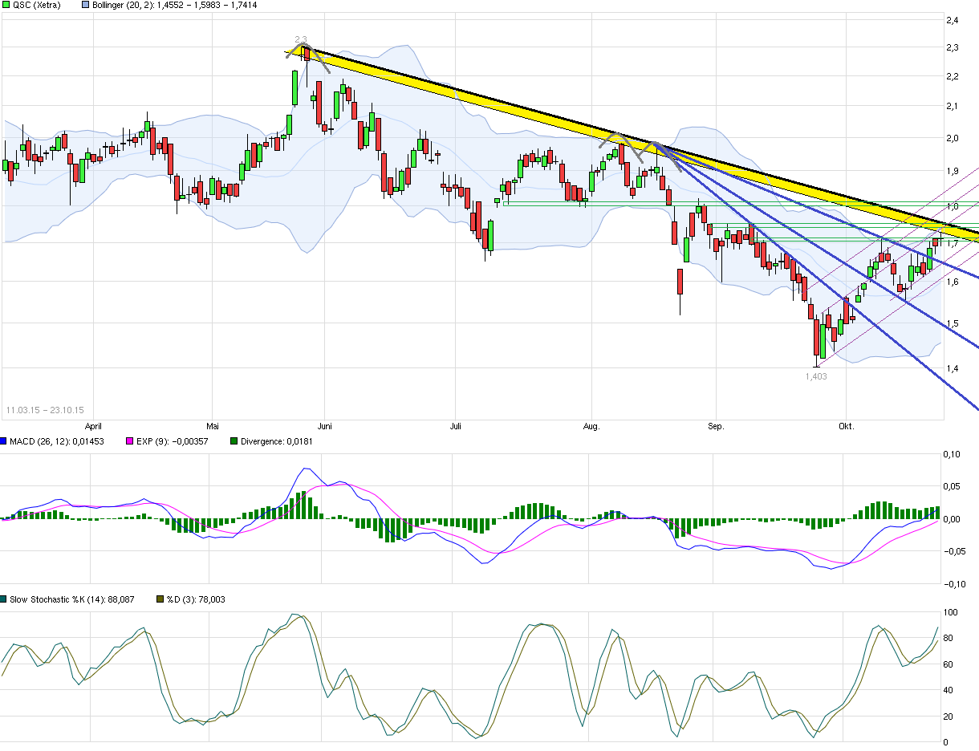Screen dimensions: 979x751
Task: Expand the '2,3' peak annotation label
Action: [x=303, y=37]
